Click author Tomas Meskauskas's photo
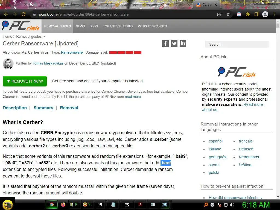 point(8,63)
